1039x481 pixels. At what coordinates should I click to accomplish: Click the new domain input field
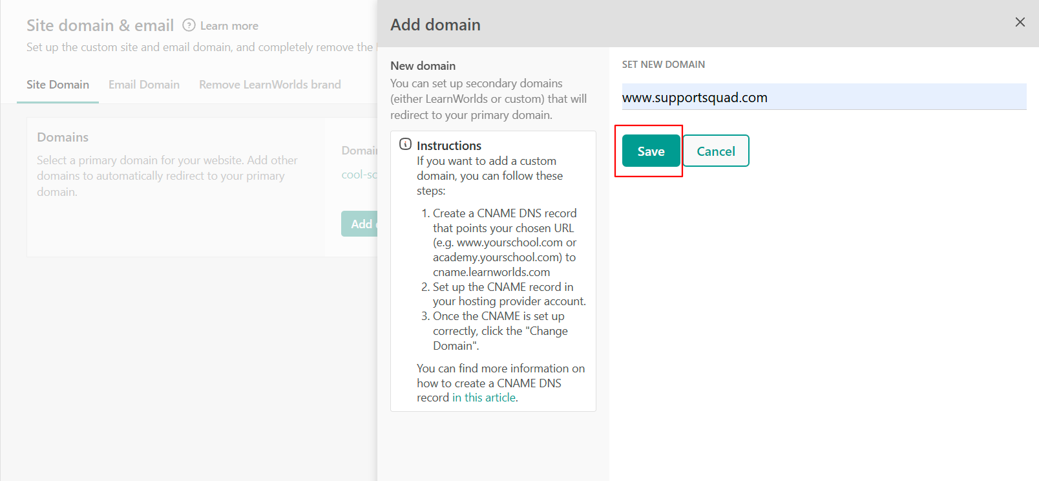824,97
